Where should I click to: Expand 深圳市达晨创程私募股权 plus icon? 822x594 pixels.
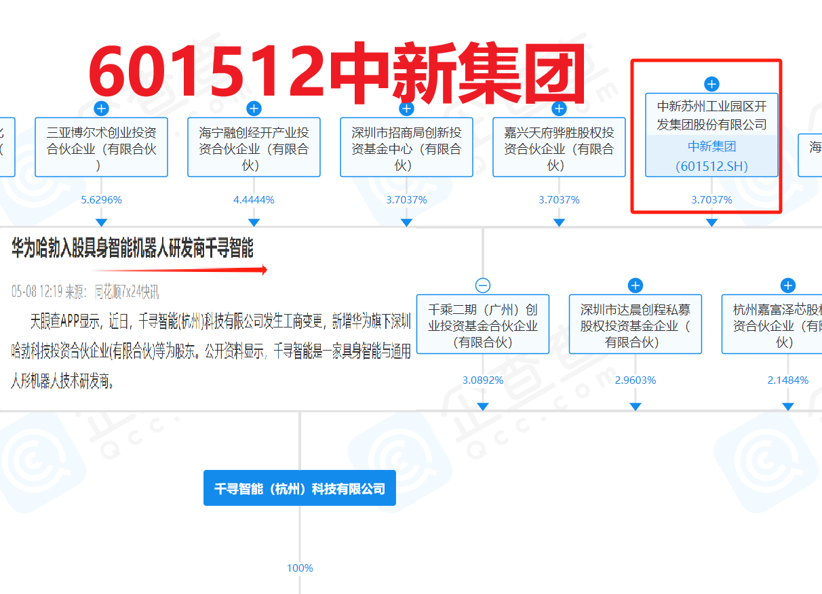(635, 285)
